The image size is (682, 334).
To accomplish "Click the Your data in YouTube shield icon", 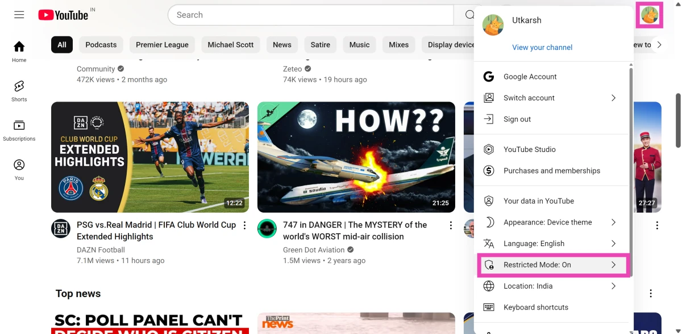I will coord(489,201).
